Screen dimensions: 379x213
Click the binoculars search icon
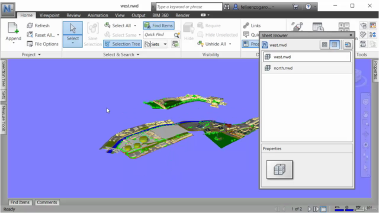pos(227,7)
